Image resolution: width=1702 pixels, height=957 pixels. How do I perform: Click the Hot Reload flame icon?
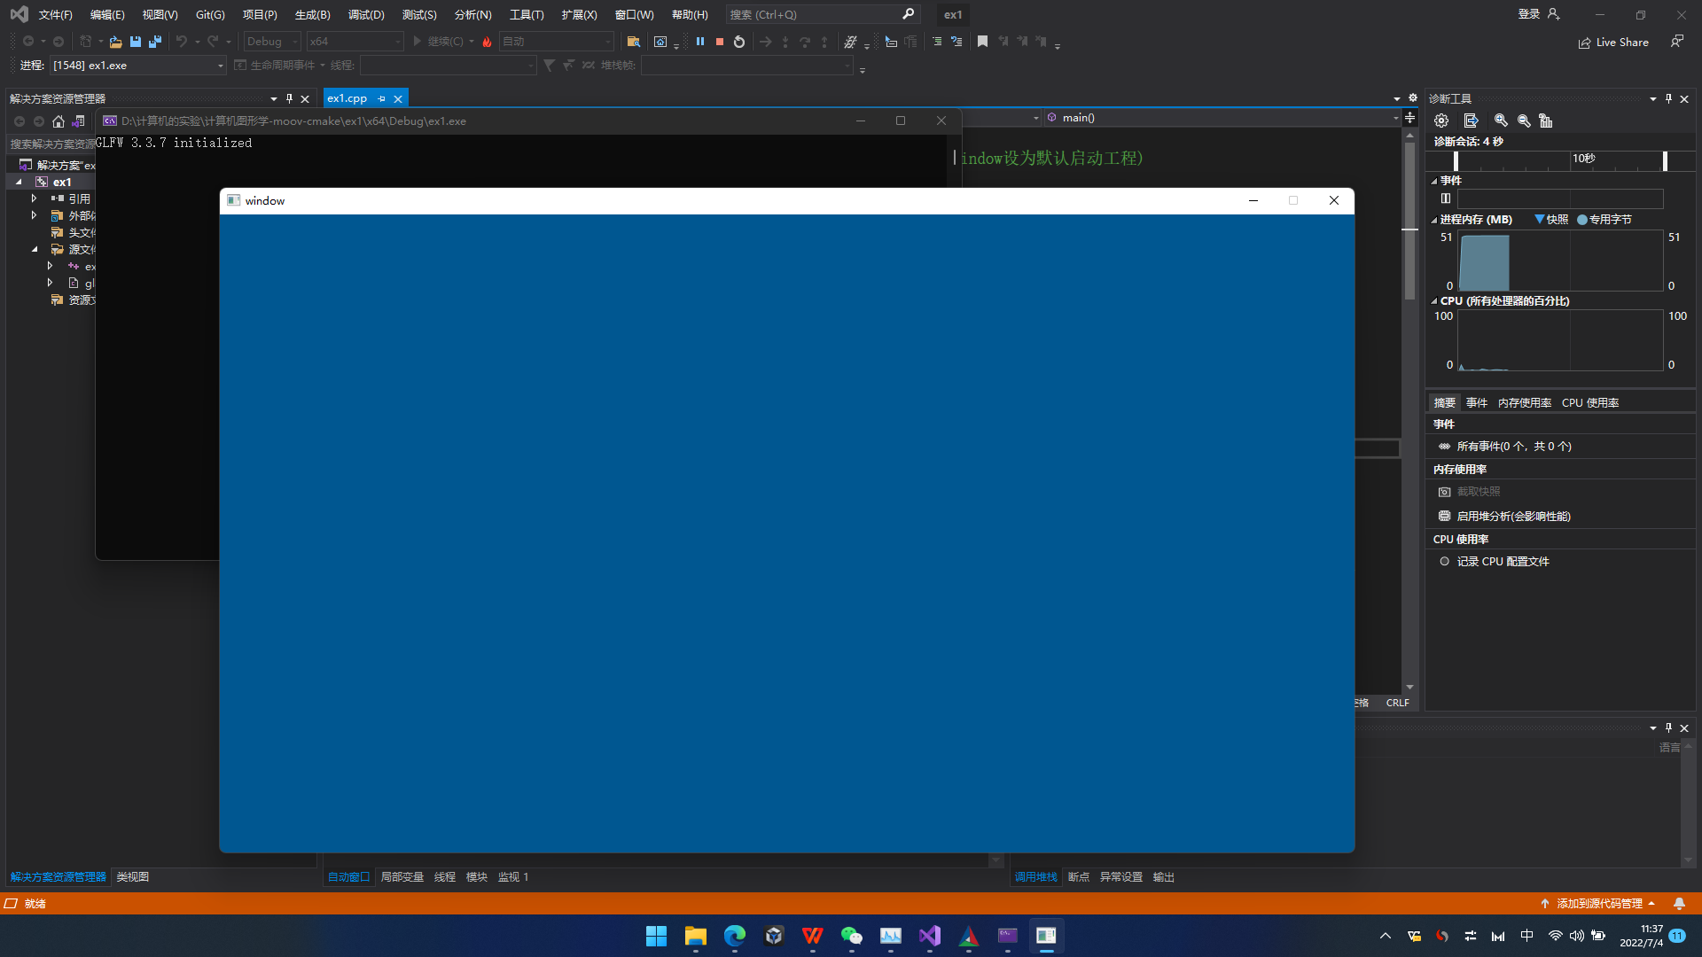487,42
